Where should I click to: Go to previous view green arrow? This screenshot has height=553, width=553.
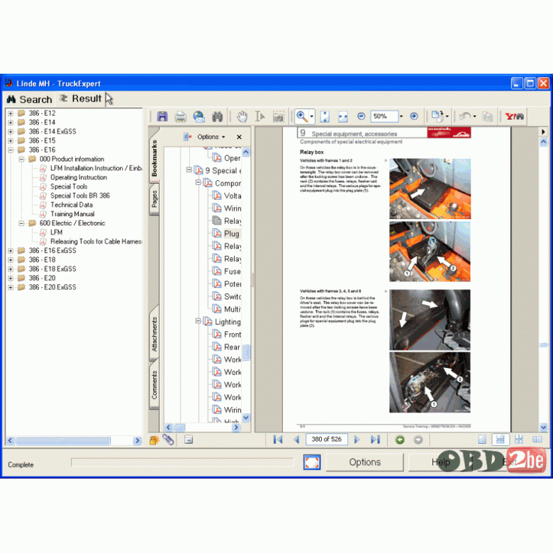click(x=400, y=440)
